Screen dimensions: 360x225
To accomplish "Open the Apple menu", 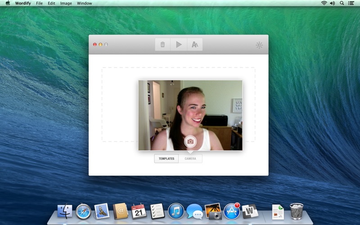I will click(x=8, y=3).
